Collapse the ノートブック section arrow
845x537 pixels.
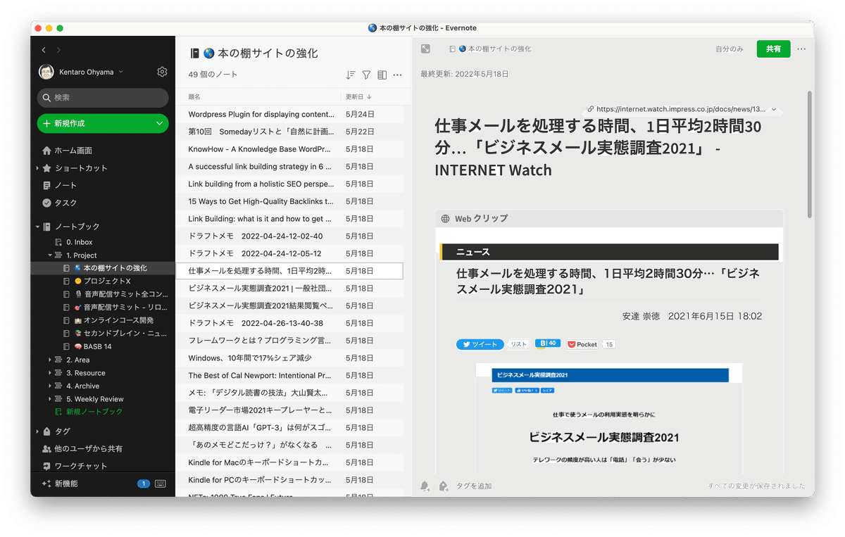point(37,227)
